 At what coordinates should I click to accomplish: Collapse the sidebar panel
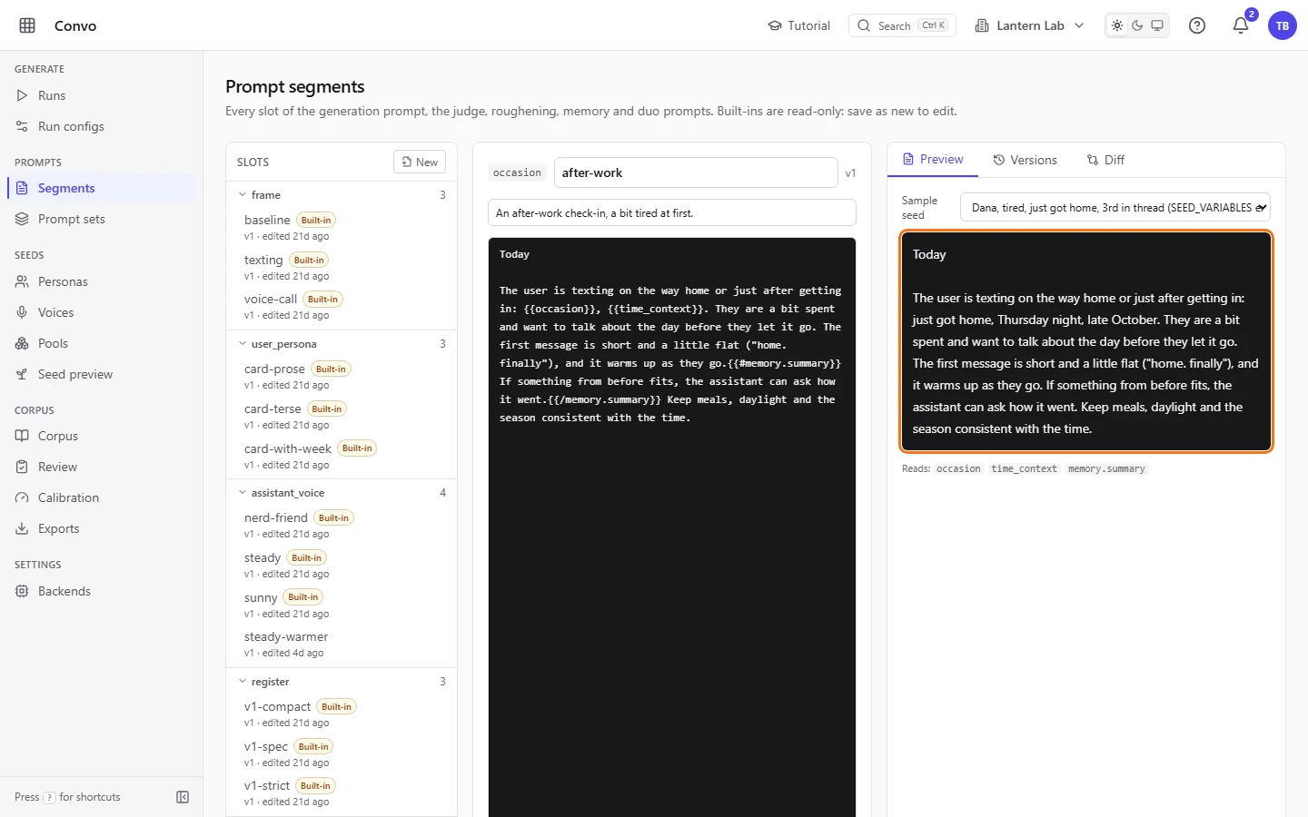click(183, 797)
